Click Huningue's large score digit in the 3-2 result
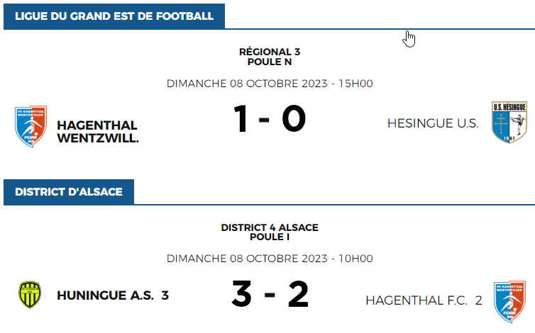 (x=241, y=294)
